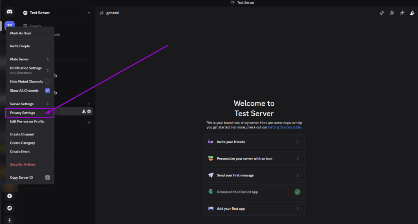Screen dimensions: 418x224
Task: Click Download the Discord App card
Action: point(254,192)
